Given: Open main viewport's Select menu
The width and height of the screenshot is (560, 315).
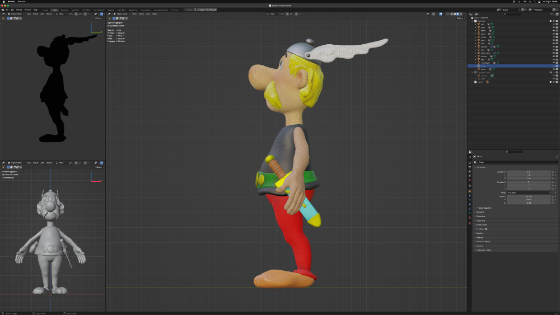Looking at the screenshot, I should click(141, 14).
